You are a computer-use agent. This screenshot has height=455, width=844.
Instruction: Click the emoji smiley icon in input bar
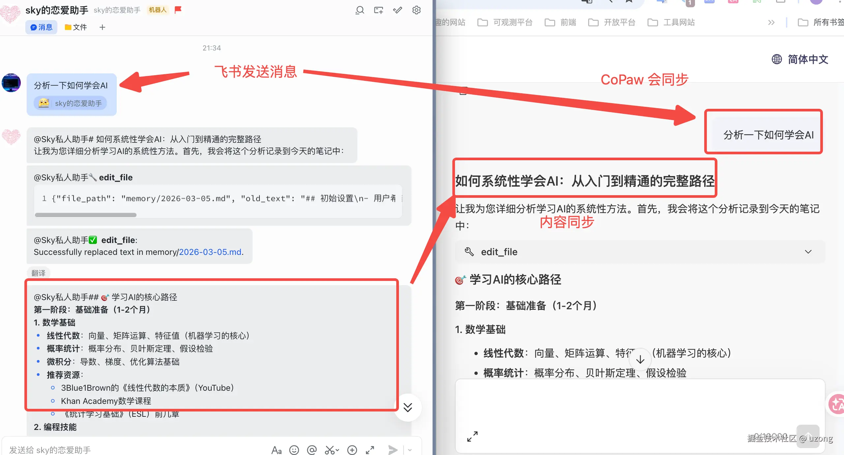[294, 450]
